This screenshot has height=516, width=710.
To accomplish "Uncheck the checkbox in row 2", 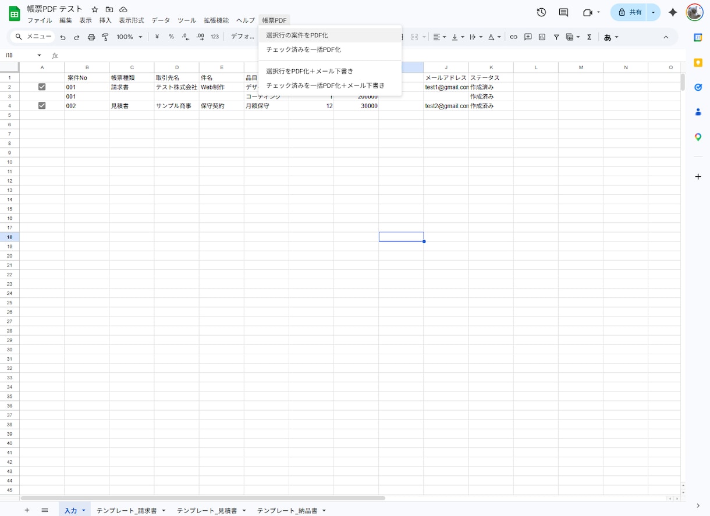I will (x=42, y=87).
